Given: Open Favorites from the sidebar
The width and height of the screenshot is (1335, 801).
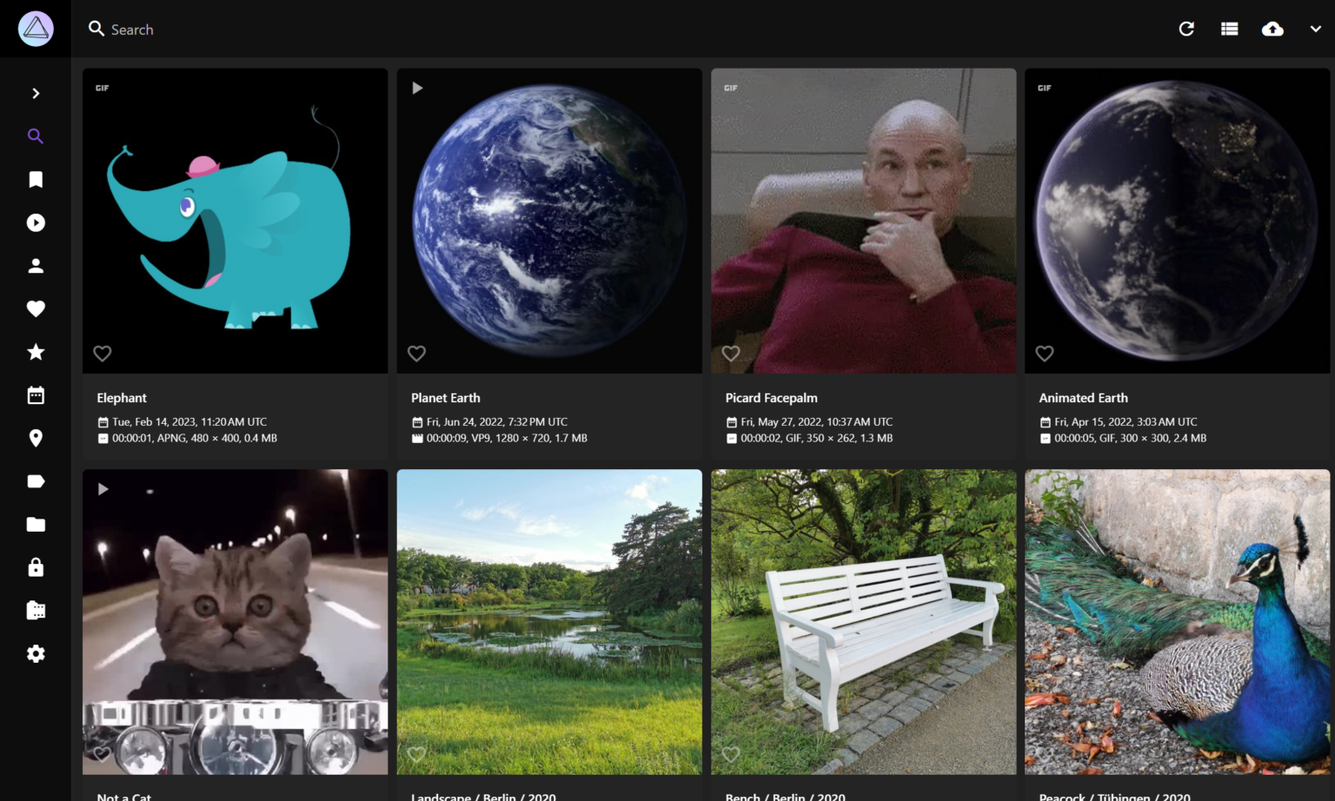Looking at the screenshot, I should (36, 308).
